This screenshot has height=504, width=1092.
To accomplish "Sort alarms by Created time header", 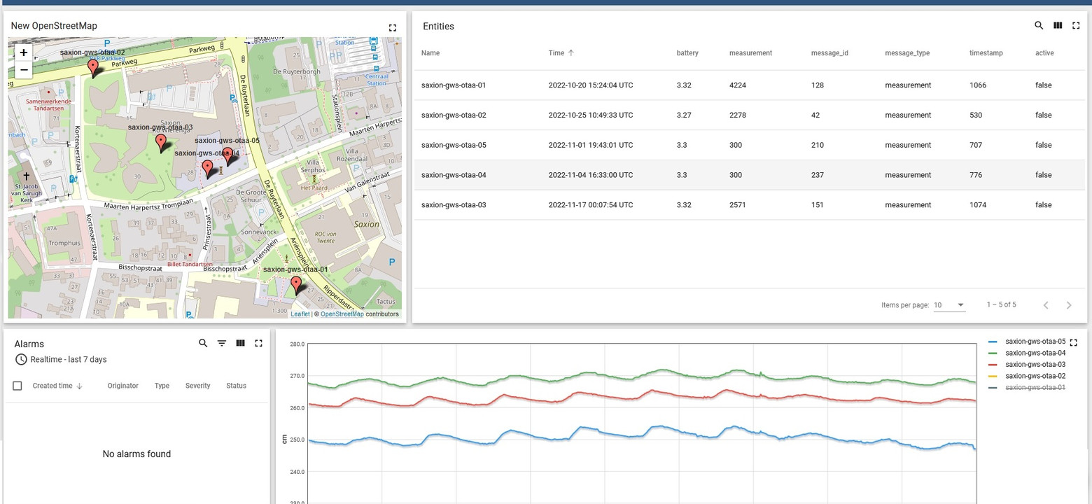I will [52, 386].
